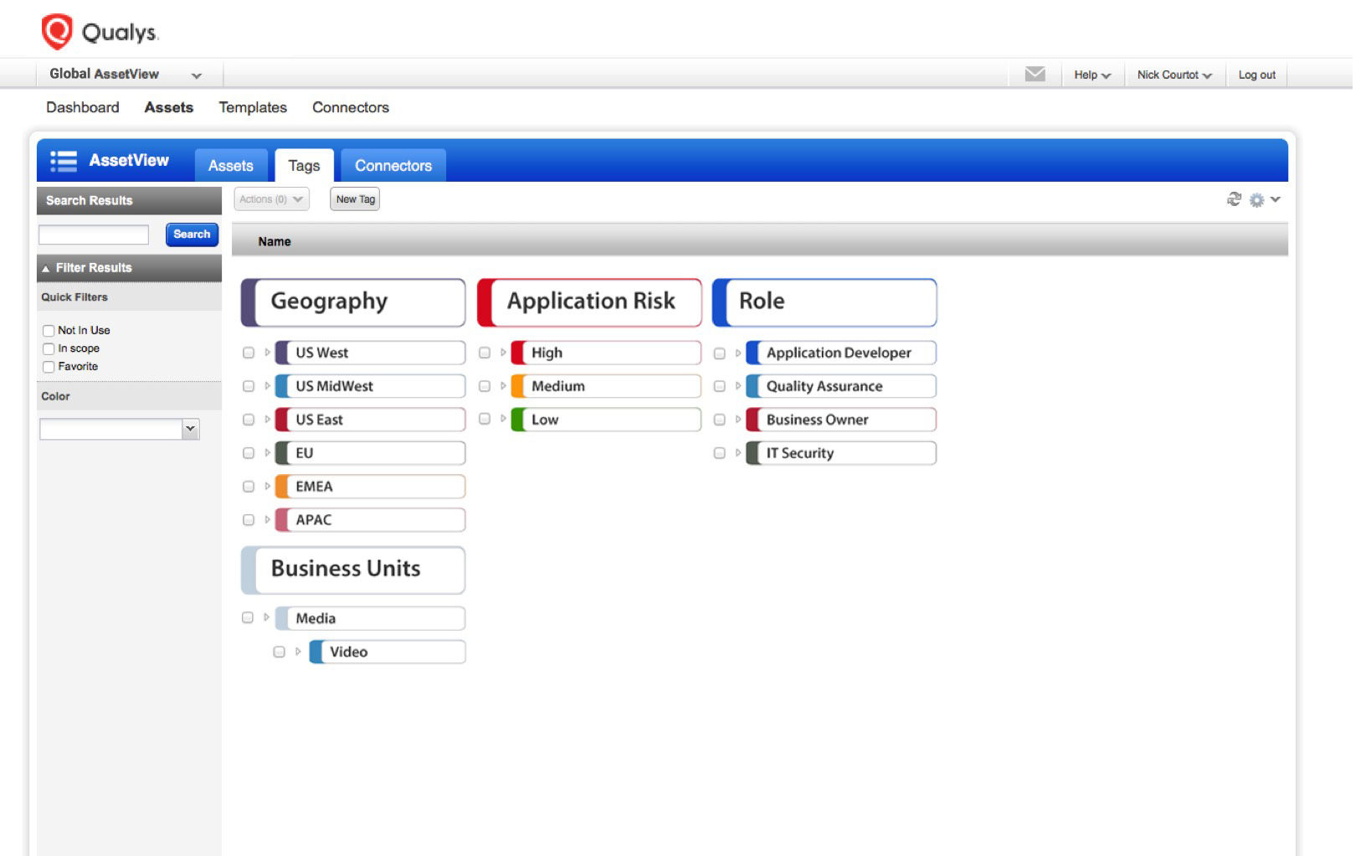Select the US West tag checkbox

(248, 353)
